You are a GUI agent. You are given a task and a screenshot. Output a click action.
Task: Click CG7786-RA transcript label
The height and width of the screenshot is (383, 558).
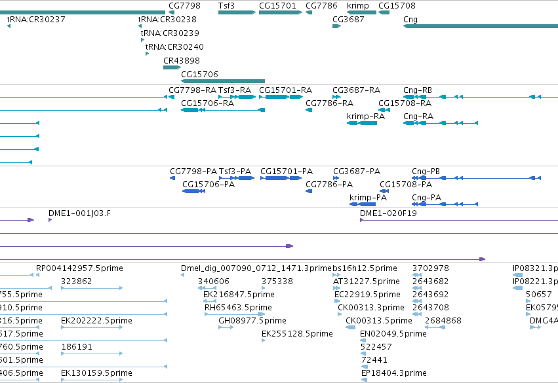pos(330,103)
